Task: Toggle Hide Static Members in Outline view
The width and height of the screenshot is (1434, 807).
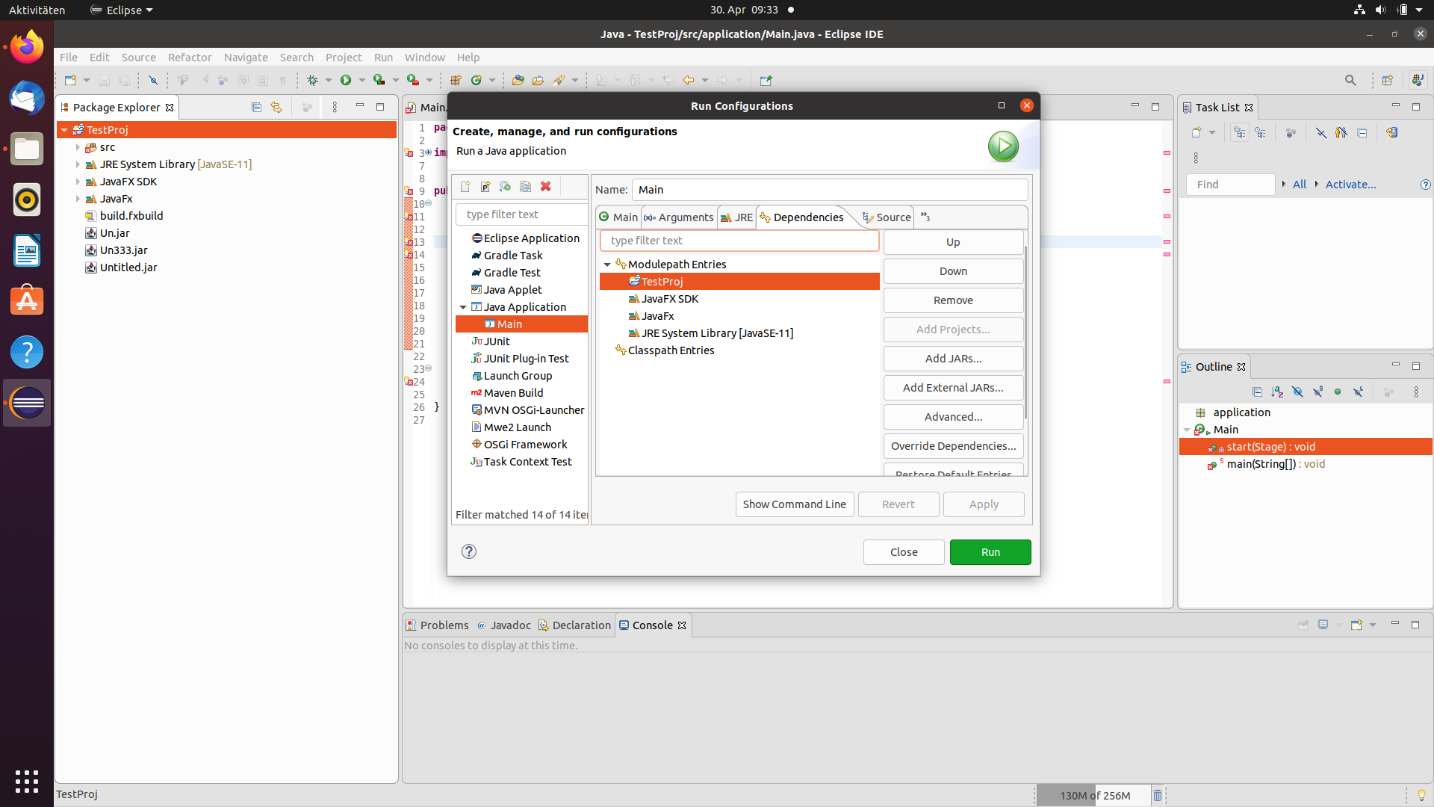Action: click(1318, 392)
